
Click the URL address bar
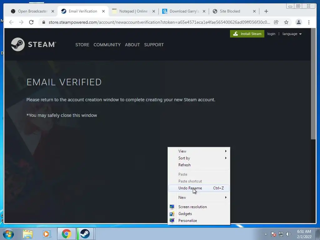point(159,22)
